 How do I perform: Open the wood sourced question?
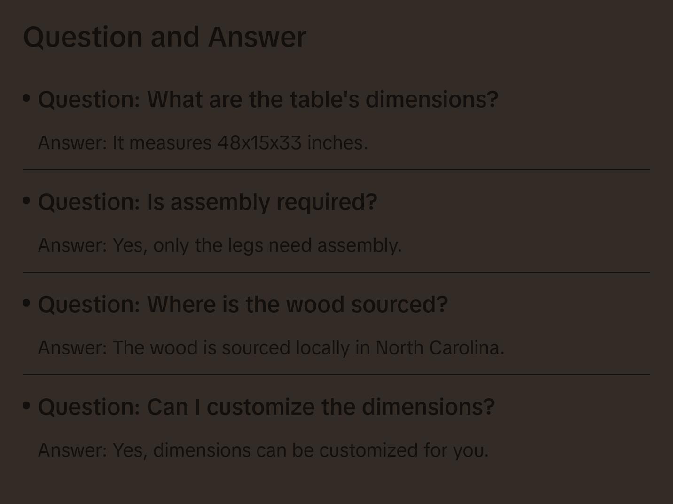(x=243, y=304)
